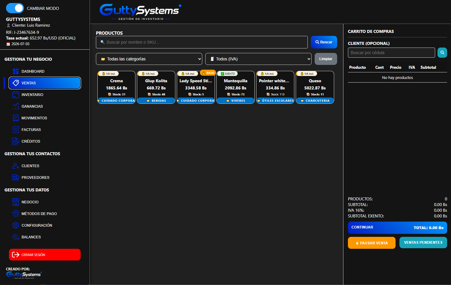
Task: Open the Configuración menu item
Action: pos(37,225)
